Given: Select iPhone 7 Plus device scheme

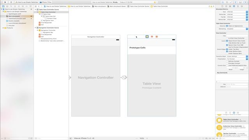Looking at the screenshot, I should point(46,2).
